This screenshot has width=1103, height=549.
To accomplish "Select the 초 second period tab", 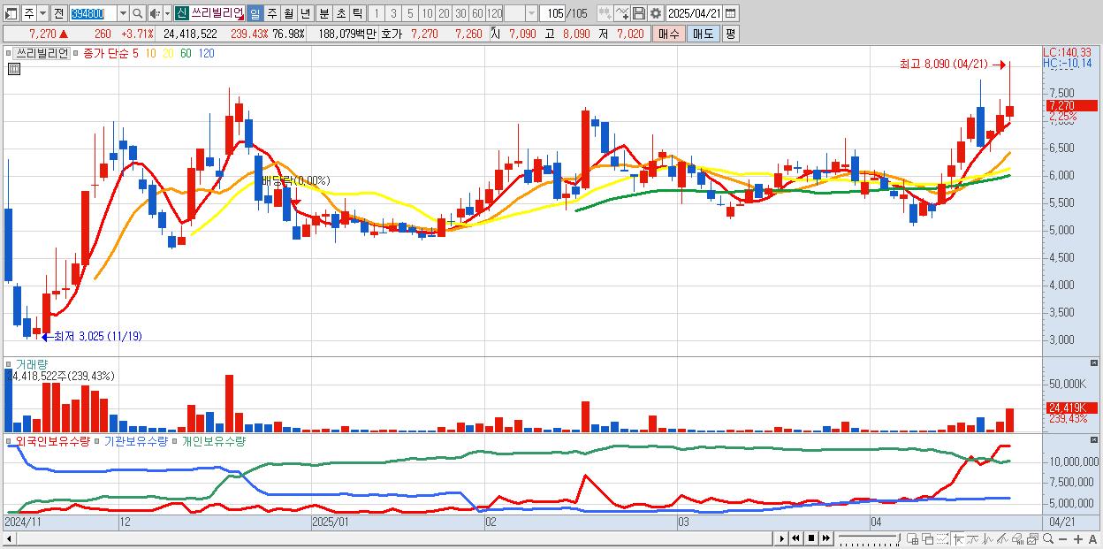I will tap(340, 13).
